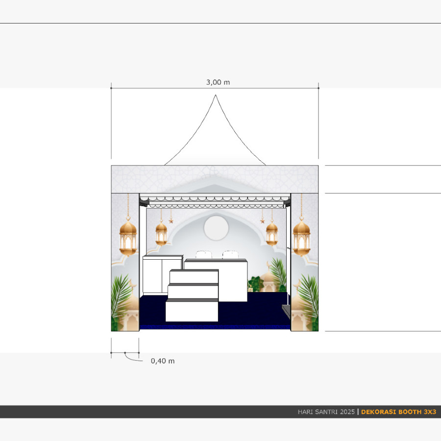Viewport: 441px width, 441px height.
Task: Select the small hanging star on the left
Action: click(171, 221)
